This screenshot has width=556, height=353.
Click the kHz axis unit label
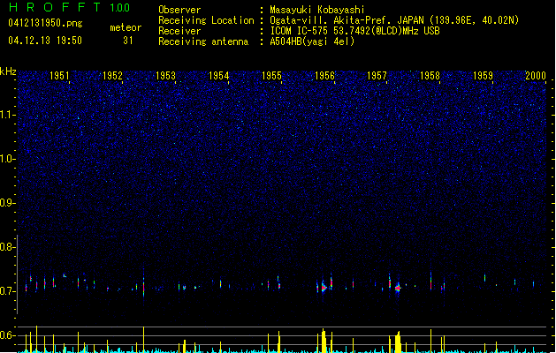point(8,71)
